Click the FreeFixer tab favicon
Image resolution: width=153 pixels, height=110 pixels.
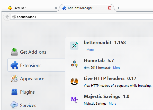(10, 8)
